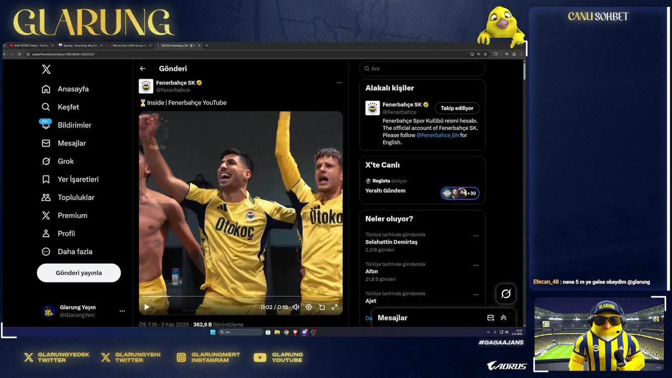This screenshot has width=672, height=378.
Task: Open new browser tab
Action: click(x=206, y=46)
